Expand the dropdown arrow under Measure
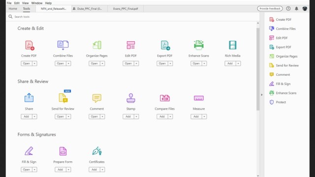 tap(204, 117)
